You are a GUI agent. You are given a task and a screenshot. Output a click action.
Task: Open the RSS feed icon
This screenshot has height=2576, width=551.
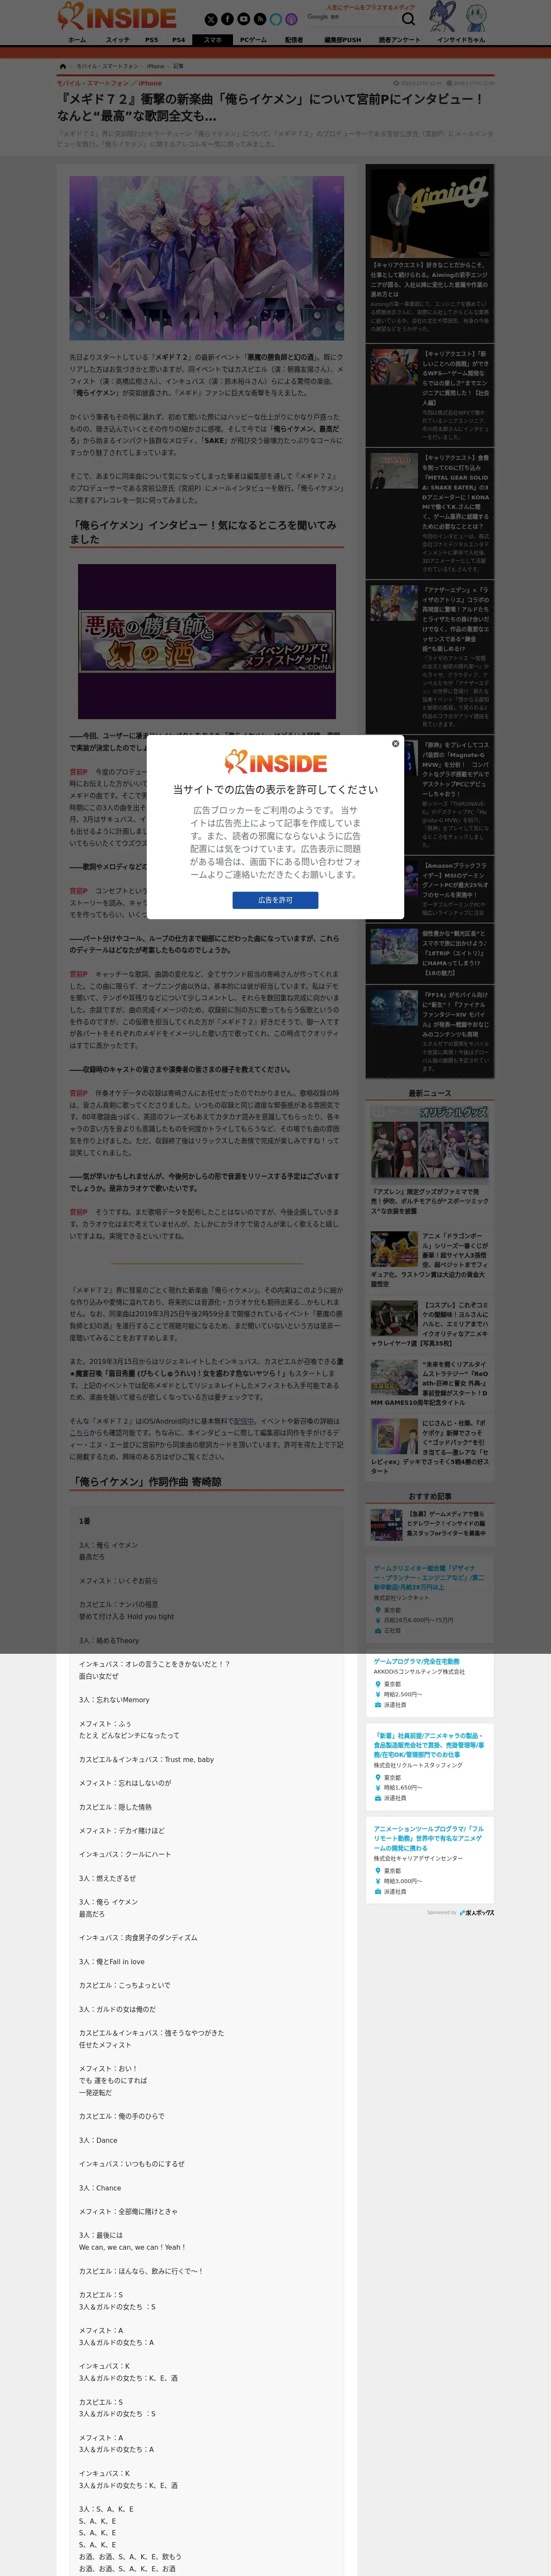pos(259,19)
